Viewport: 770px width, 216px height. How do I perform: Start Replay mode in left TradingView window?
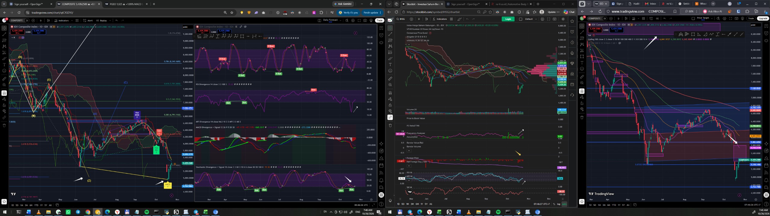pyautogui.click(x=101, y=20)
